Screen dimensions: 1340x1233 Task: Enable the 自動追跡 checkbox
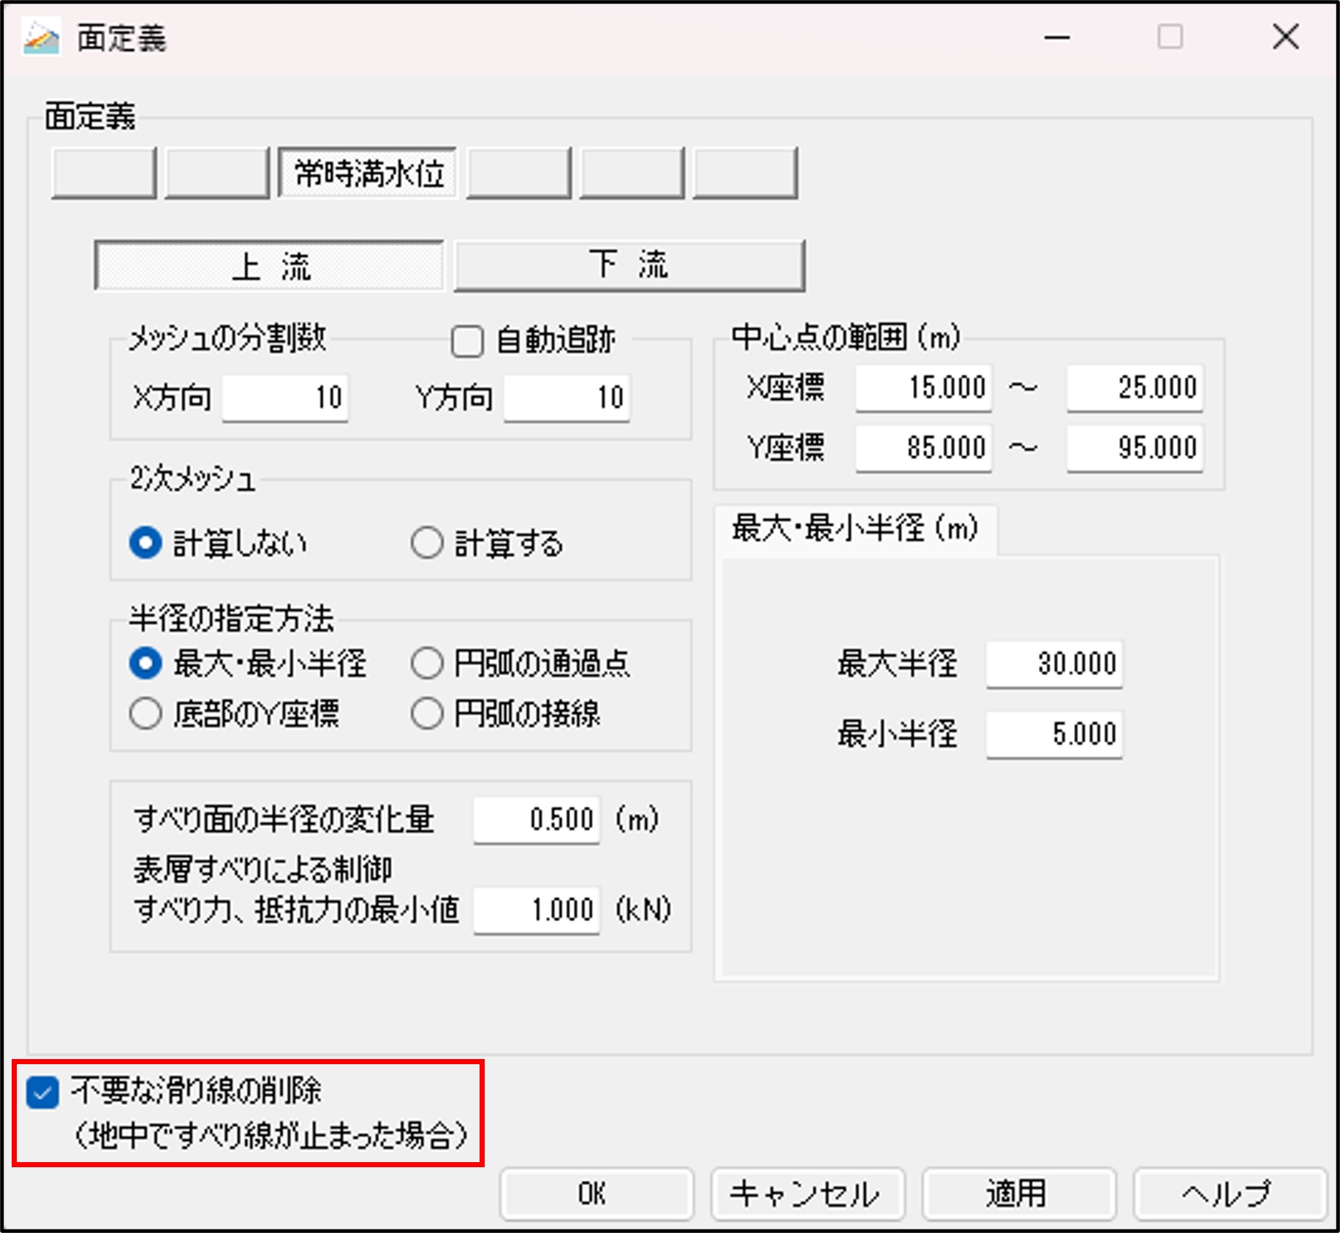[467, 341]
